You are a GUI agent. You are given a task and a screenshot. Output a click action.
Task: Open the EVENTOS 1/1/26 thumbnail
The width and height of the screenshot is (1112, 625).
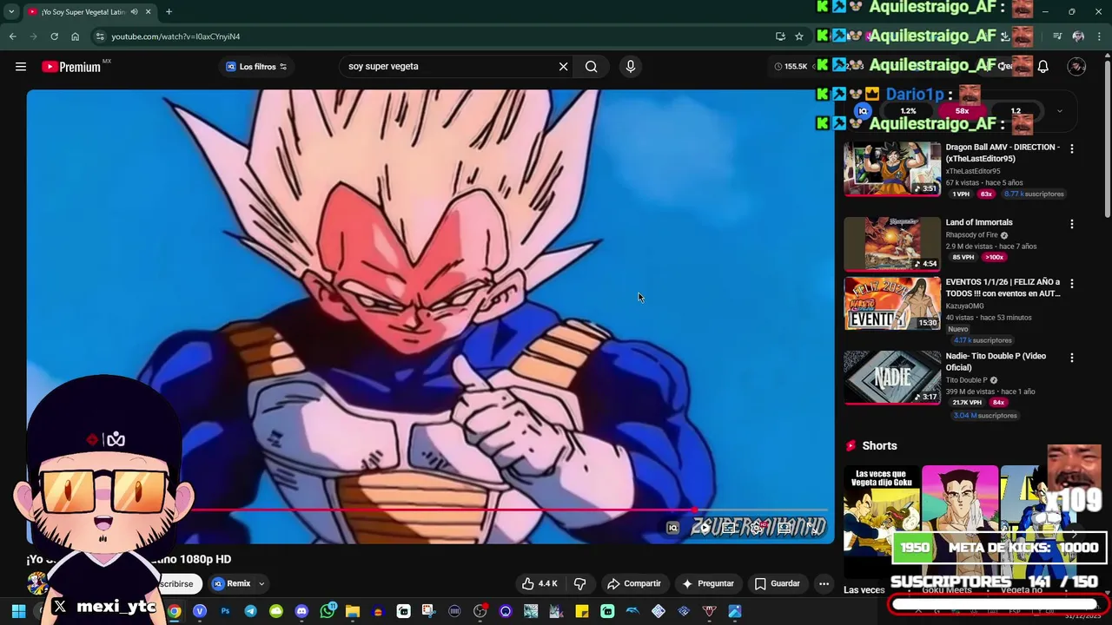click(x=892, y=303)
